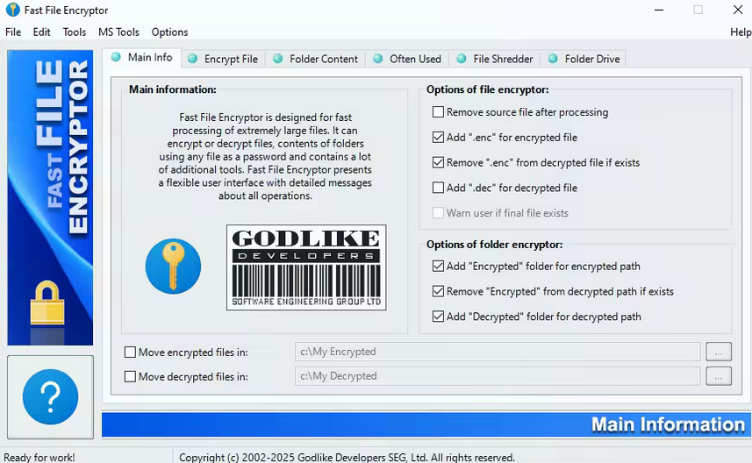Click the golden key icon
The height and width of the screenshot is (463, 752).
tap(173, 266)
